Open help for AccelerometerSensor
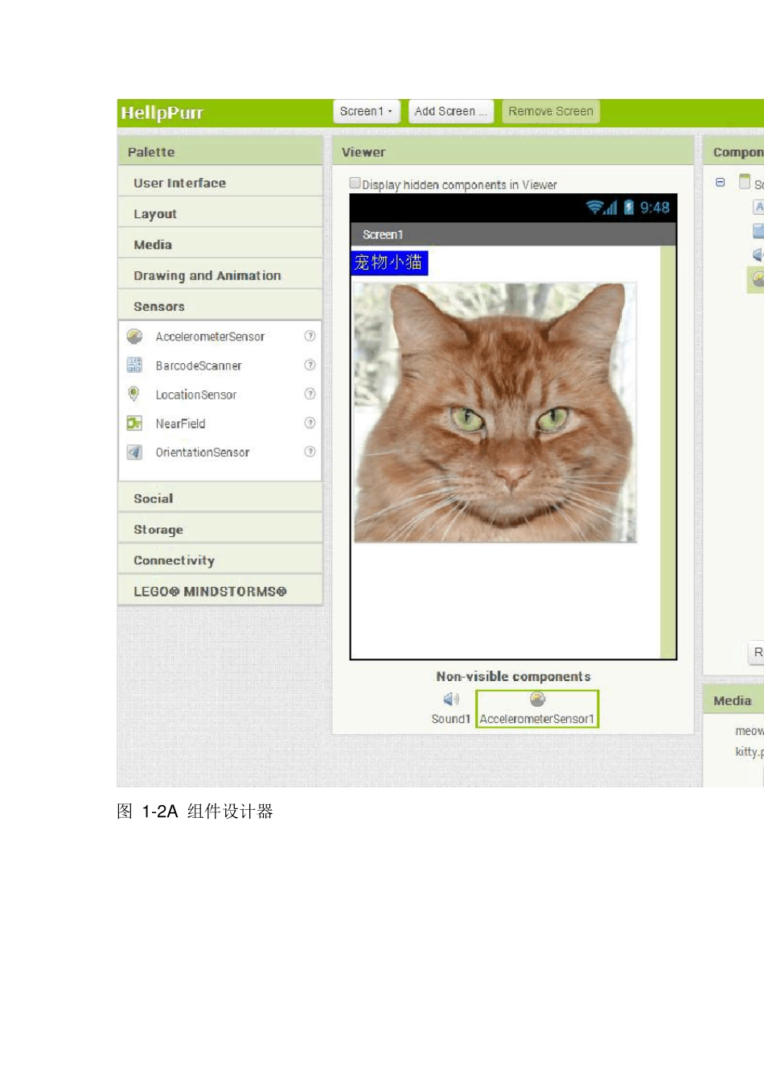The image size is (764, 1082). pyautogui.click(x=310, y=336)
